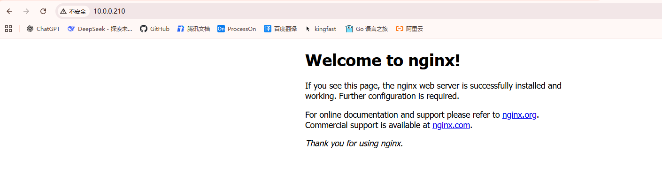The image size is (662, 174).
Task: Open the 阿里云 bookmark
Action: point(409,29)
